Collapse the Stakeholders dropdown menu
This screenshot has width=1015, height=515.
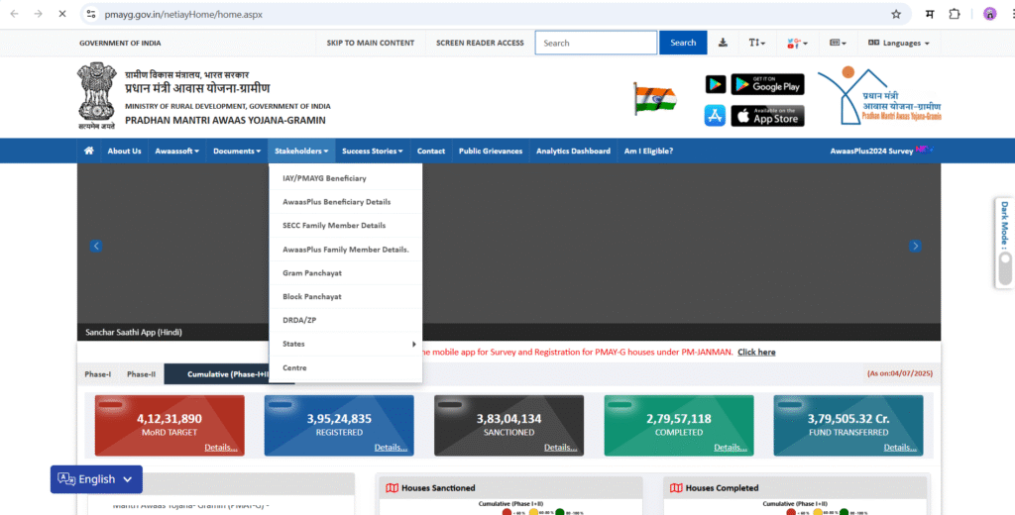coord(301,151)
